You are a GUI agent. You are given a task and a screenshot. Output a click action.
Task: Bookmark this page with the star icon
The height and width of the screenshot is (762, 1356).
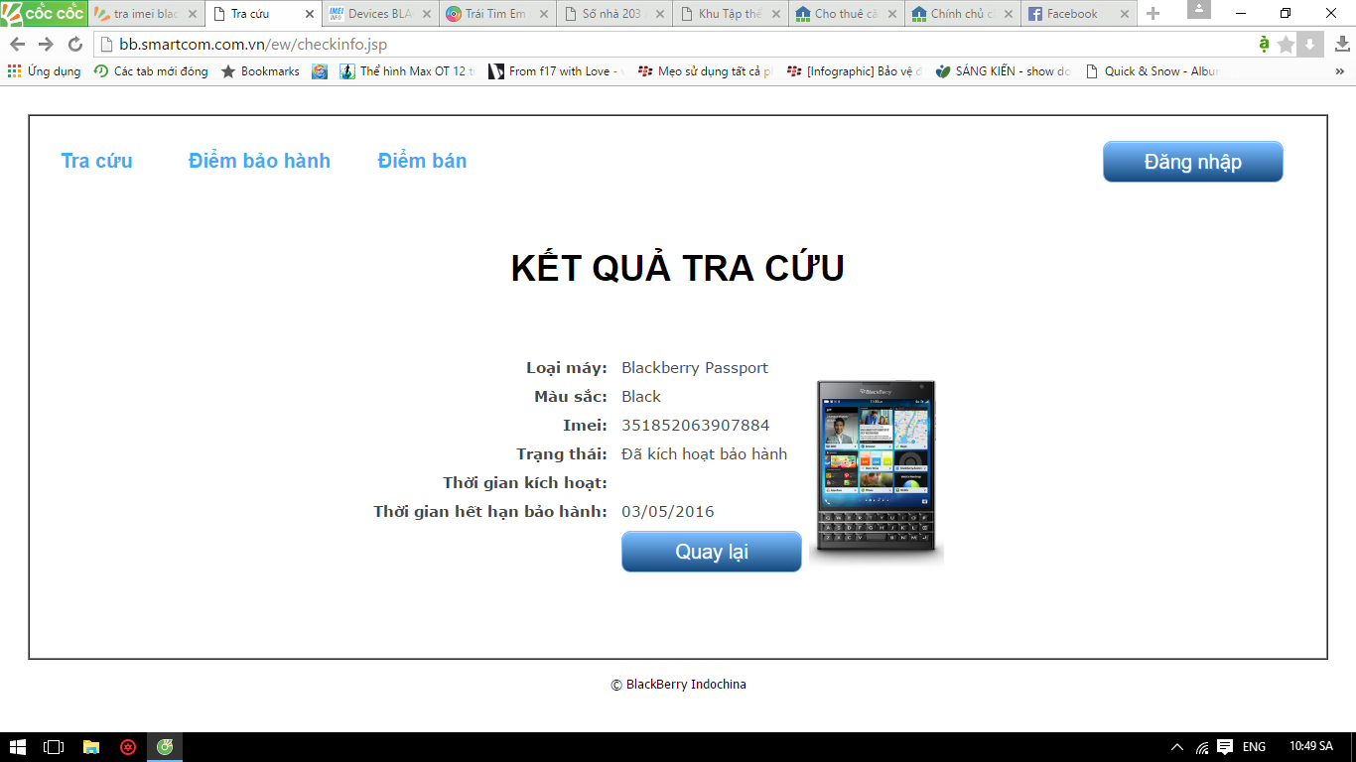(1287, 45)
